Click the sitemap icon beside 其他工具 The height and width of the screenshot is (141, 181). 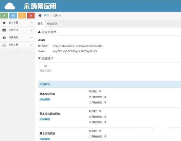pyautogui.click(x=4, y=45)
